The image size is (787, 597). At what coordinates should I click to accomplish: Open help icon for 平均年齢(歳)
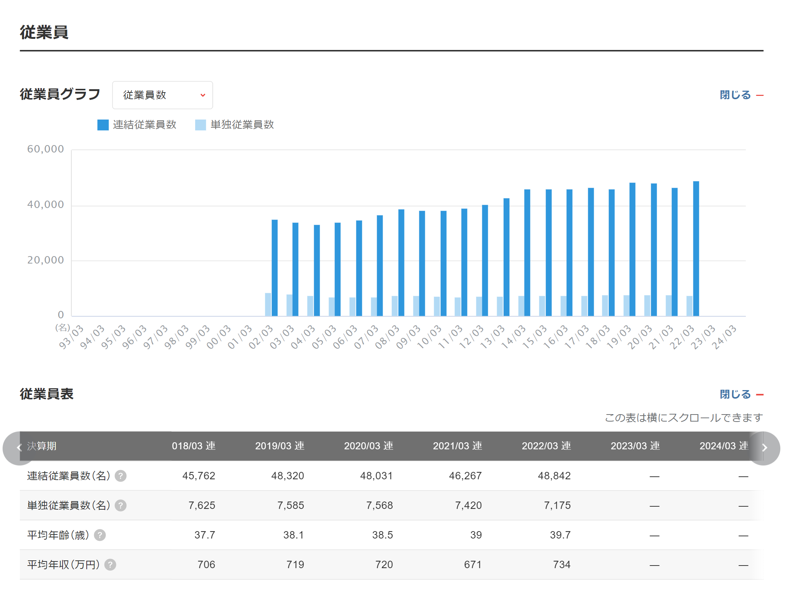point(100,535)
